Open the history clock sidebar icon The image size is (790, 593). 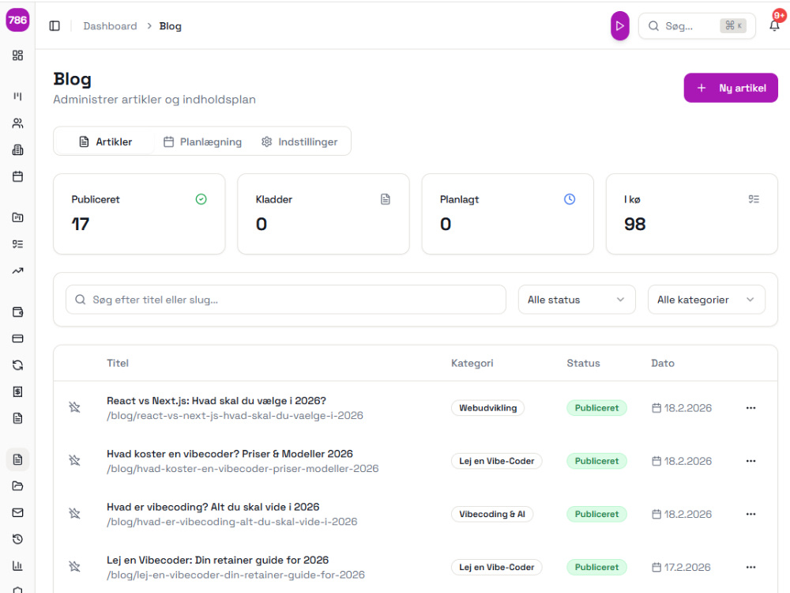tap(17, 539)
